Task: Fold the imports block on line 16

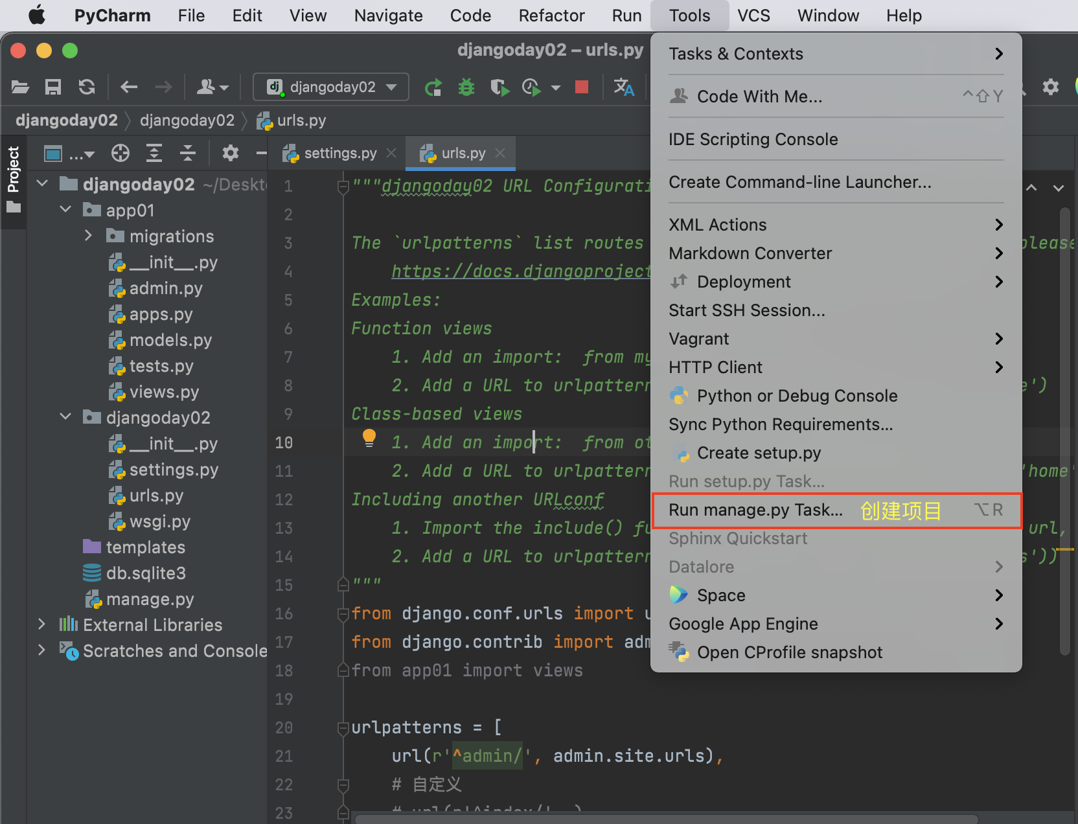Action: tap(343, 614)
